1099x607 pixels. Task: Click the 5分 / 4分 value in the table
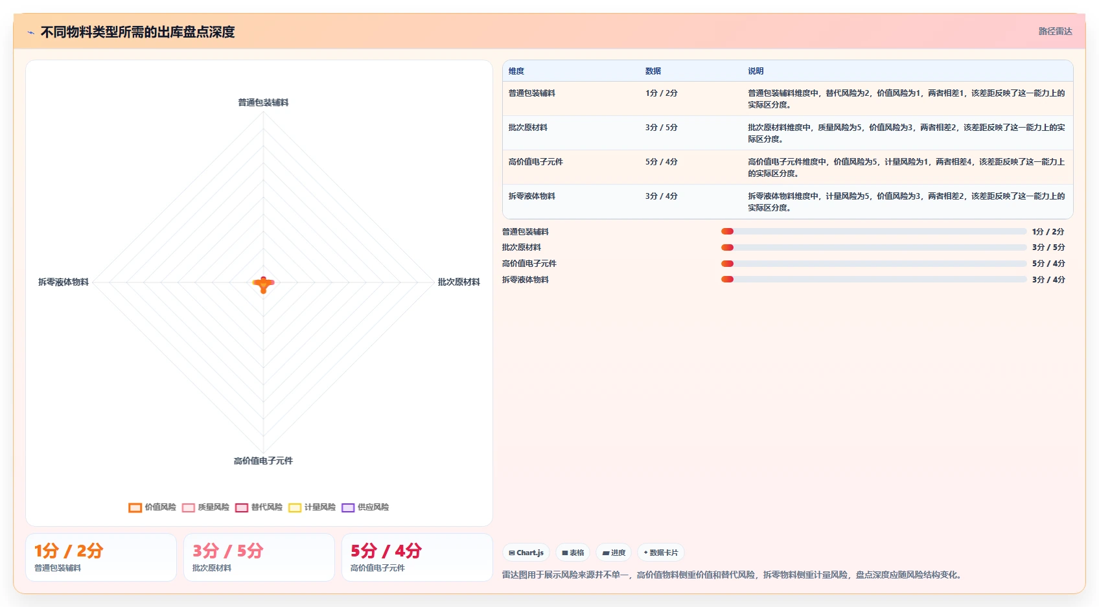click(662, 162)
